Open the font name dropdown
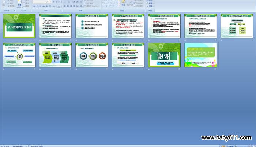 coord(44,2)
